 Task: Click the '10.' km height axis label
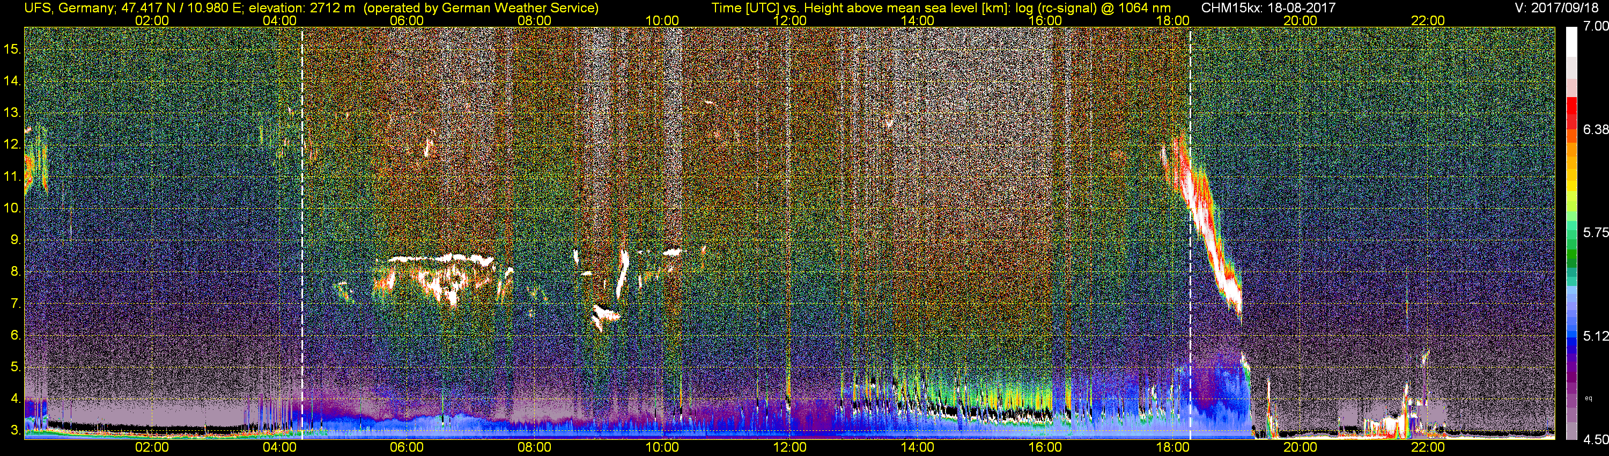tap(12, 208)
